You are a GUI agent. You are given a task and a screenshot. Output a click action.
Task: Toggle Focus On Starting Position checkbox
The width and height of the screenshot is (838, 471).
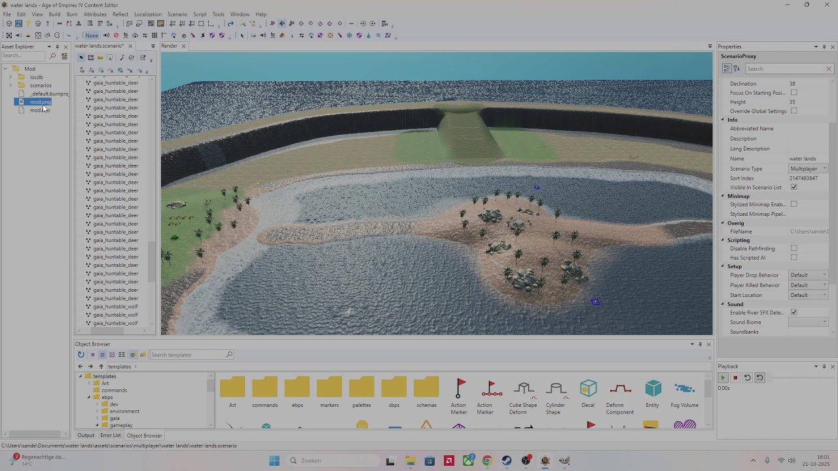(x=793, y=93)
